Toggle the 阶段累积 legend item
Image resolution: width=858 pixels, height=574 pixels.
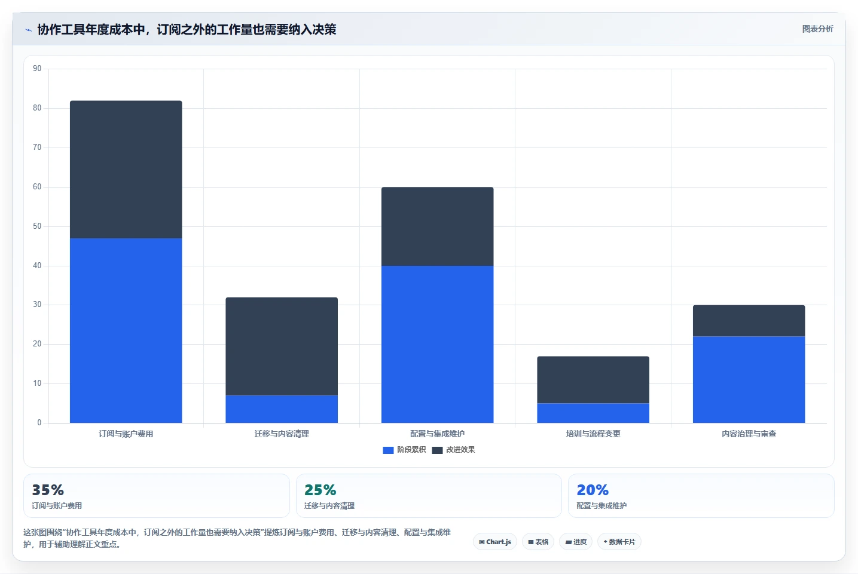coord(404,450)
